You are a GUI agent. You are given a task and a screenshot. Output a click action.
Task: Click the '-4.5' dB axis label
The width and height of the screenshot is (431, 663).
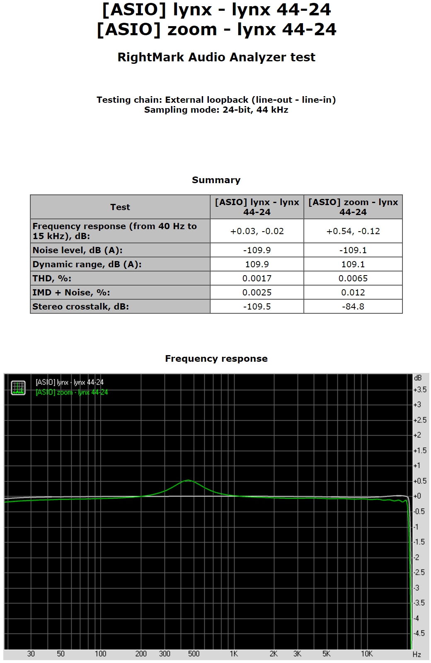419,633
